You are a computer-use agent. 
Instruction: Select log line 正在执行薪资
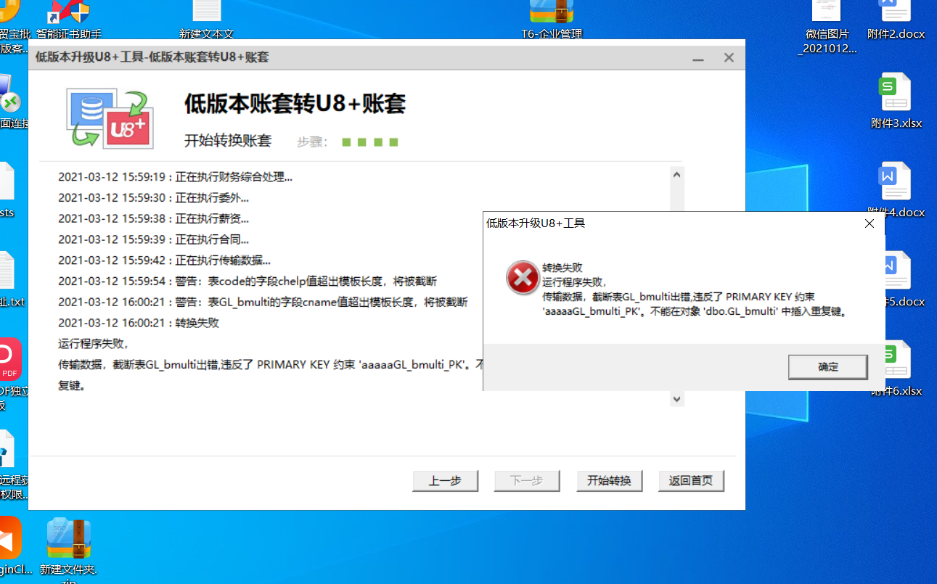153,218
